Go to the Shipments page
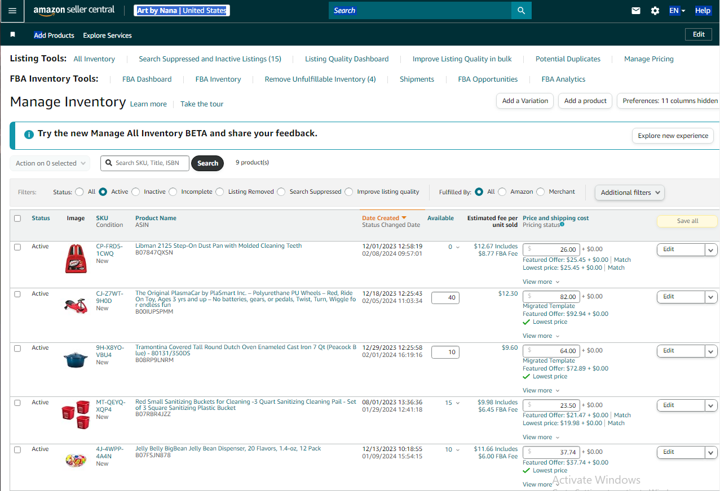The image size is (720, 491). (417, 79)
